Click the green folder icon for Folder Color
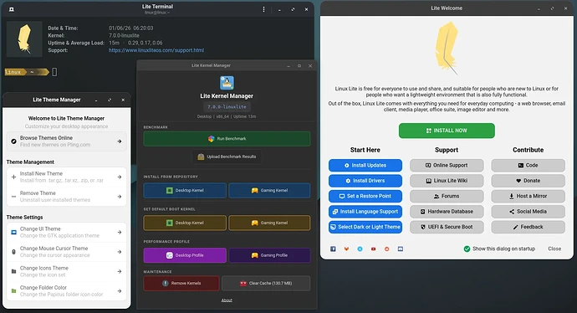 tap(13, 291)
